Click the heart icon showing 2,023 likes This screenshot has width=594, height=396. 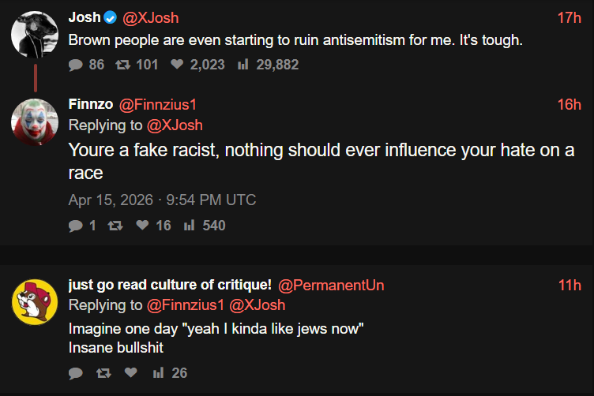click(177, 65)
